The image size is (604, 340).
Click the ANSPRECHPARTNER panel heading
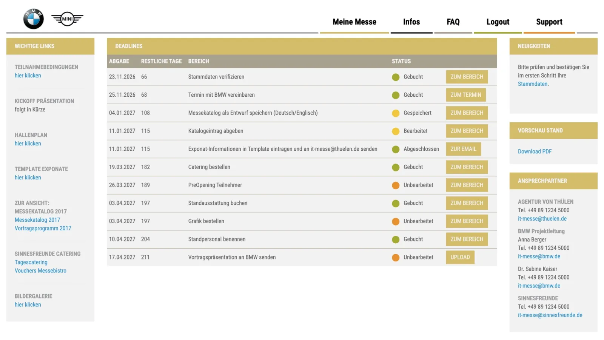[542, 181]
